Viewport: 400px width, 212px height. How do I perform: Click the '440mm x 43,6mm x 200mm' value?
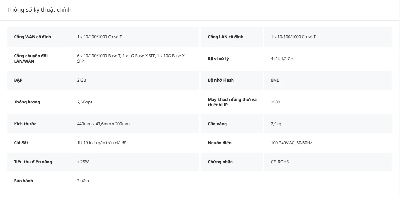pos(103,124)
